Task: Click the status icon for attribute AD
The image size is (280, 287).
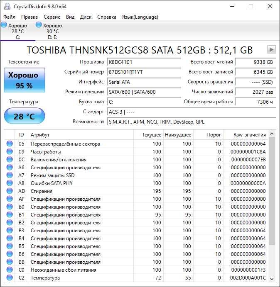Action: click(x=10, y=191)
